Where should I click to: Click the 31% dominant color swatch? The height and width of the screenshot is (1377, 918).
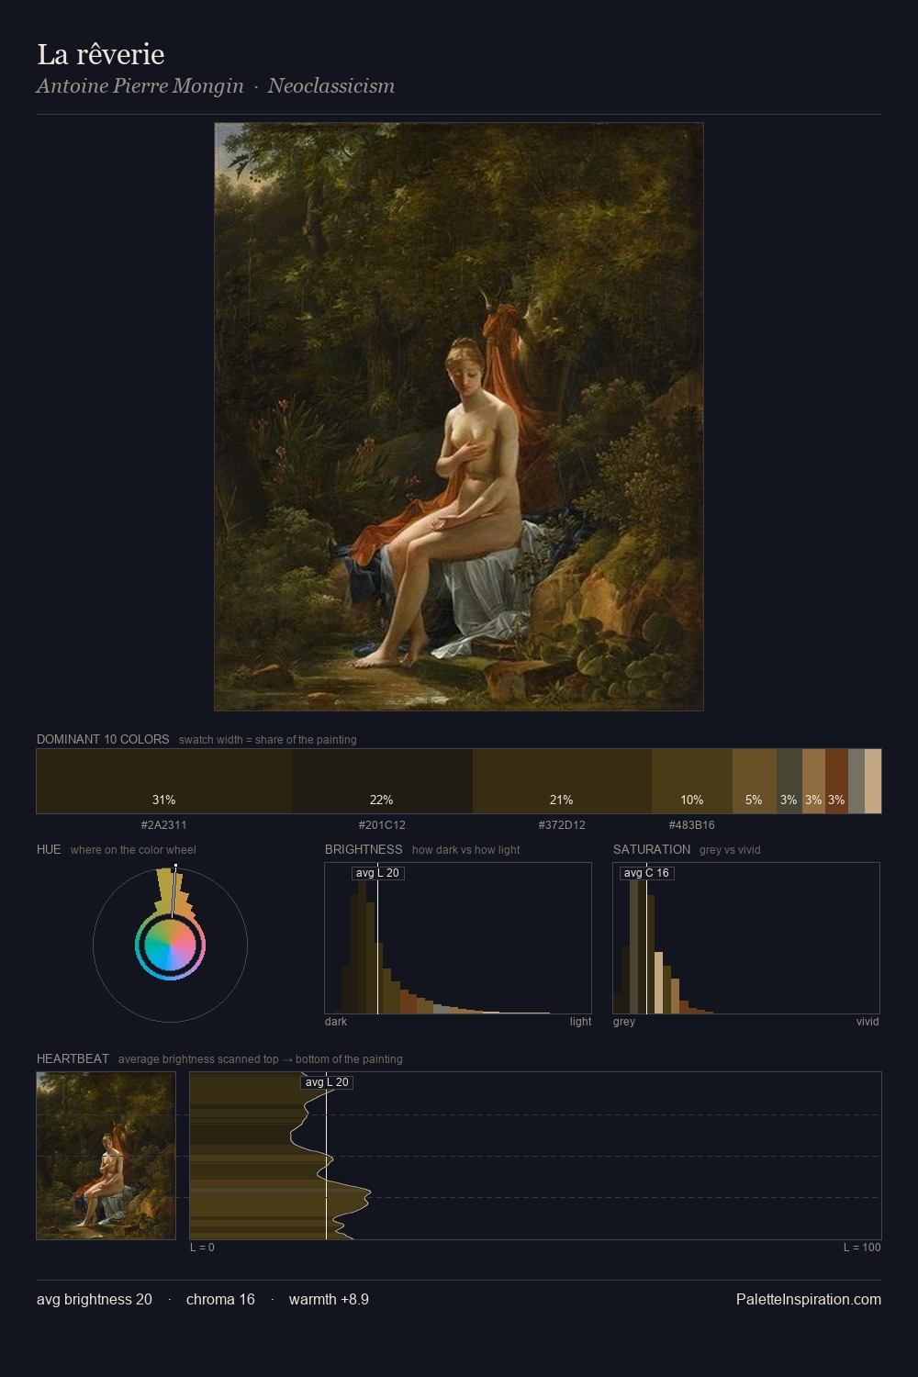[x=164, y=781]
